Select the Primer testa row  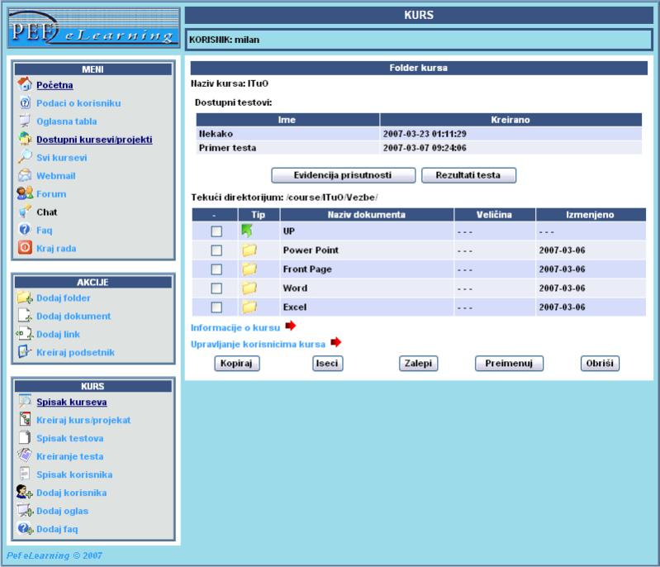[419, 148]
